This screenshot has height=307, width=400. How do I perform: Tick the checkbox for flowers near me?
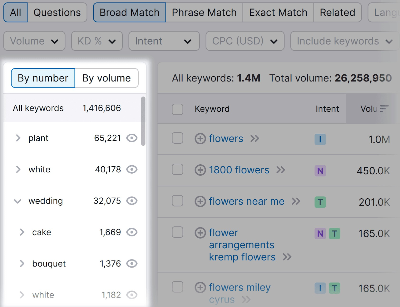pos(177,201)
